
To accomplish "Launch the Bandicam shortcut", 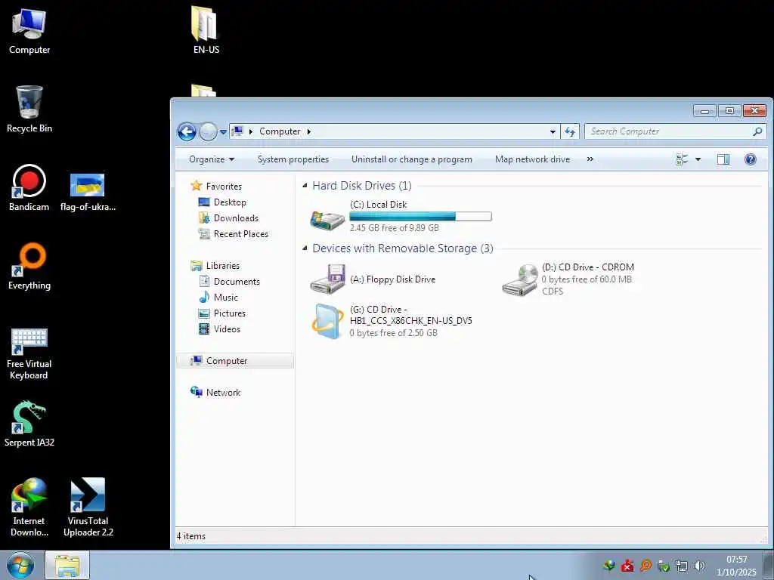I will 29,188.
